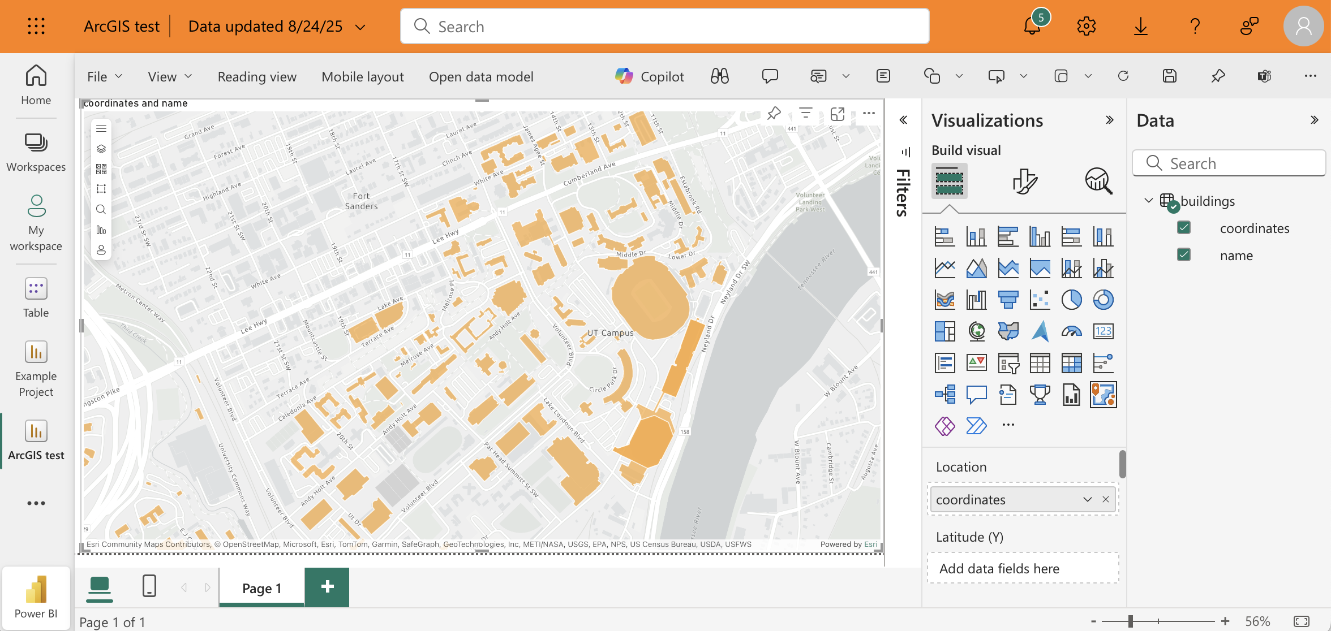Pin report to dashboard icon
This screenshot has height=631, width=1331.
tap(1218, 76)
